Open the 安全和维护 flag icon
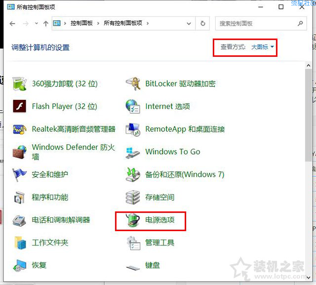This screenshot has height=285, width=316. (x=19, y=174)
